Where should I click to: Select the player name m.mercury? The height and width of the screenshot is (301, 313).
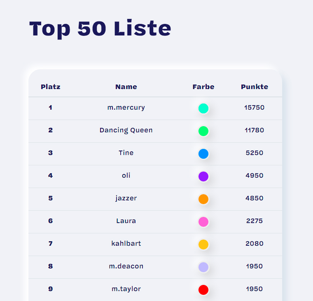coord(126,108)
